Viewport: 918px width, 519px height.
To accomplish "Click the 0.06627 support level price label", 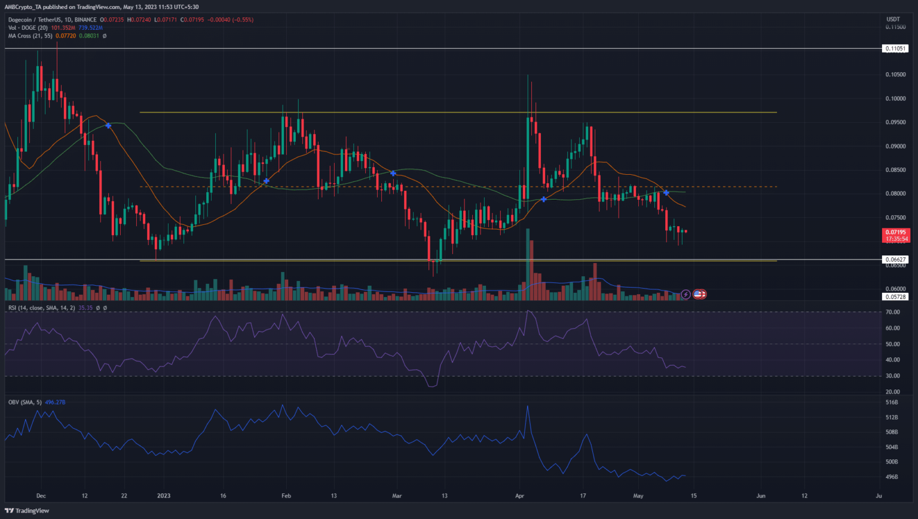I will coord(895,259).
